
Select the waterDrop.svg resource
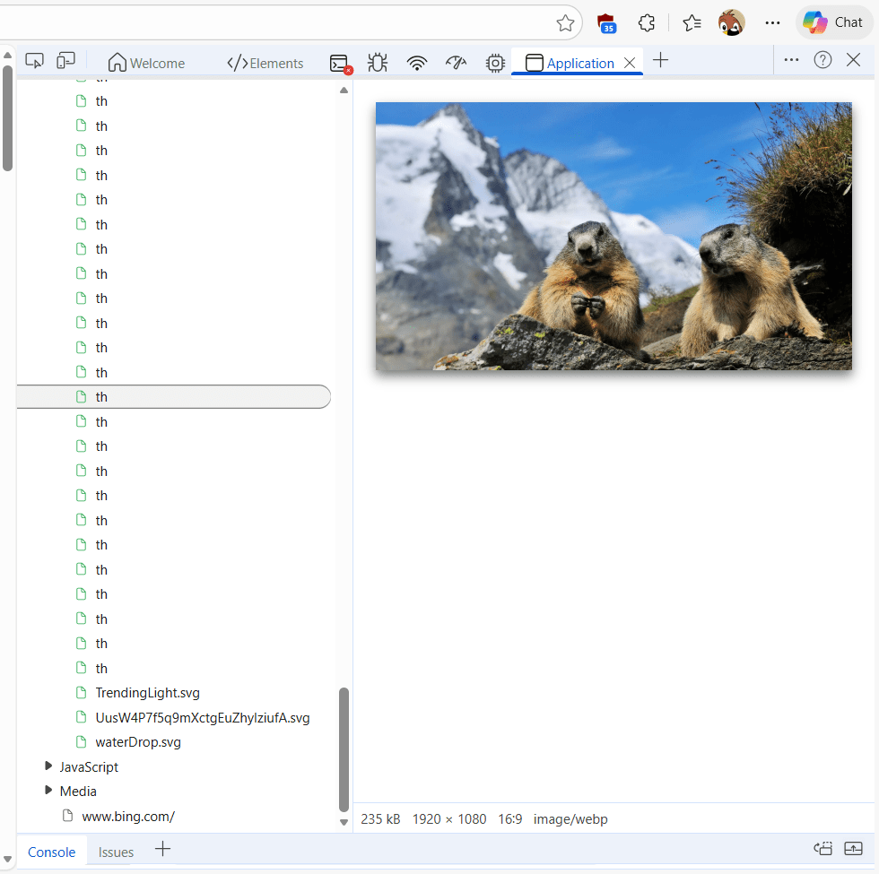(138, 742)
